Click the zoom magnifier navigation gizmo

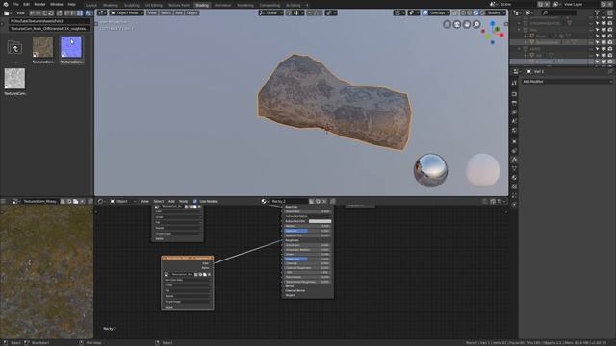pyautogui.click(x=476, y=24)
